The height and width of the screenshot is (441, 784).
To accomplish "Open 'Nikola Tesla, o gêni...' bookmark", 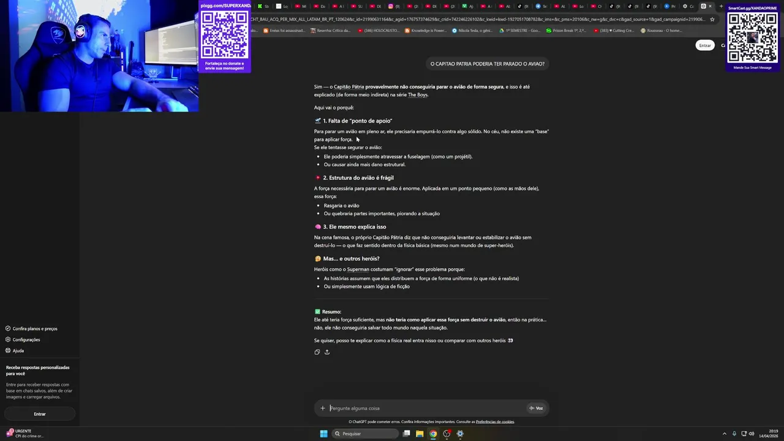I will pyautogui.click(x=473, y=31).
